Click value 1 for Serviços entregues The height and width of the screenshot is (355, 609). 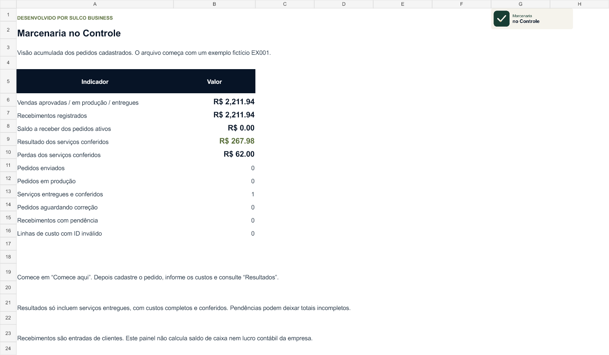(x=253, y=194)
